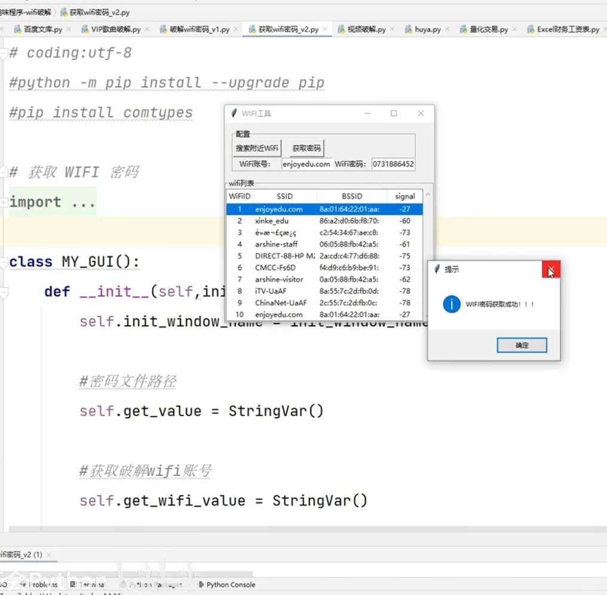Close the 获取wifi密码_v2.py editor tab
Viewport: 607px width, 595px height.
(325, 29)
